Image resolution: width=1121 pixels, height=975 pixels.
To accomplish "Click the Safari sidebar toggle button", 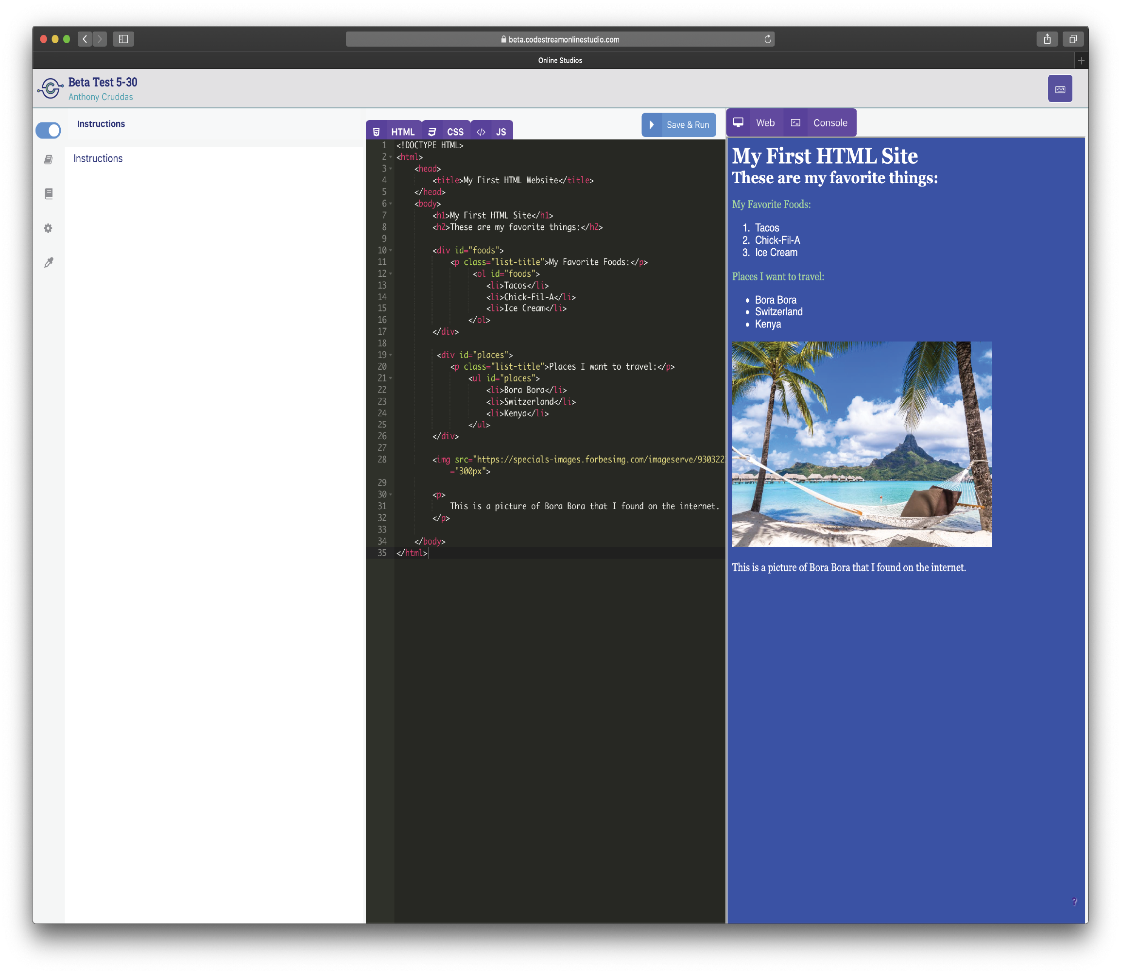I will (123, 39).
